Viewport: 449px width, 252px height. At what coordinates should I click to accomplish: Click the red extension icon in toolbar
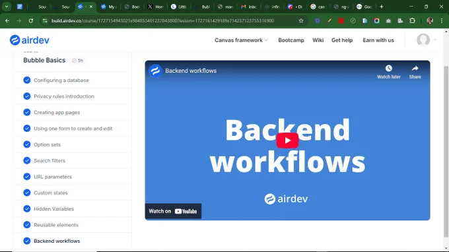point(341,20)
